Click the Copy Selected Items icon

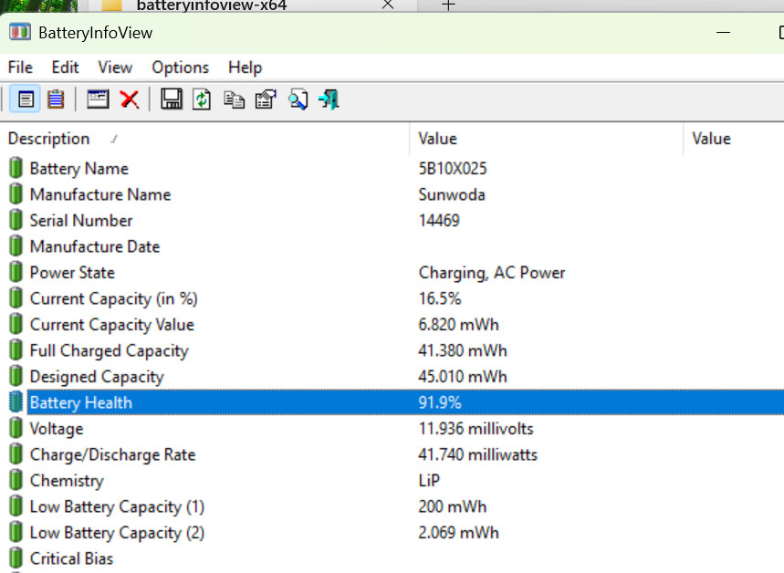pyautogui.click(x=234, y=99)
